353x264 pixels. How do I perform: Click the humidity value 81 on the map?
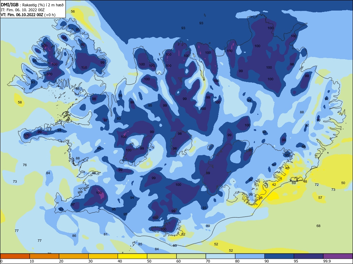pyautogui.click(x=105, y=234)
